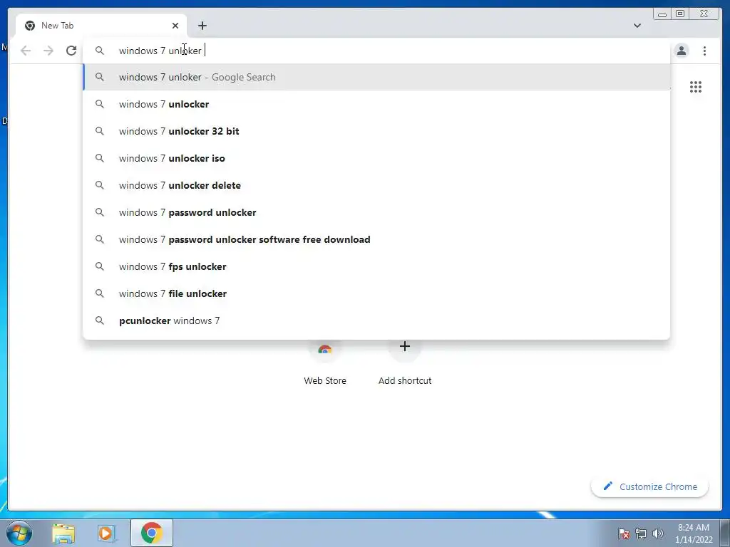Click the search icon in the address bar
The image size is (730, 547).
click(x=100, y=51)
